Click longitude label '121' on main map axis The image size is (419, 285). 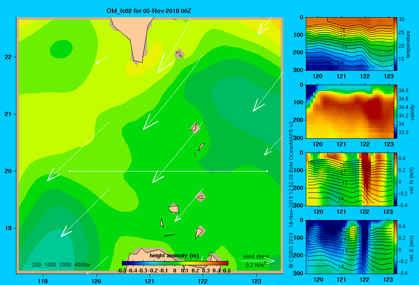coord(150,281)
